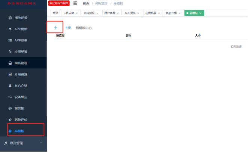The height and width of the screenshot is (152, 248).
Task: Close the 易模板 active tab
Action: pyautogui.click(x=200, y=13)
